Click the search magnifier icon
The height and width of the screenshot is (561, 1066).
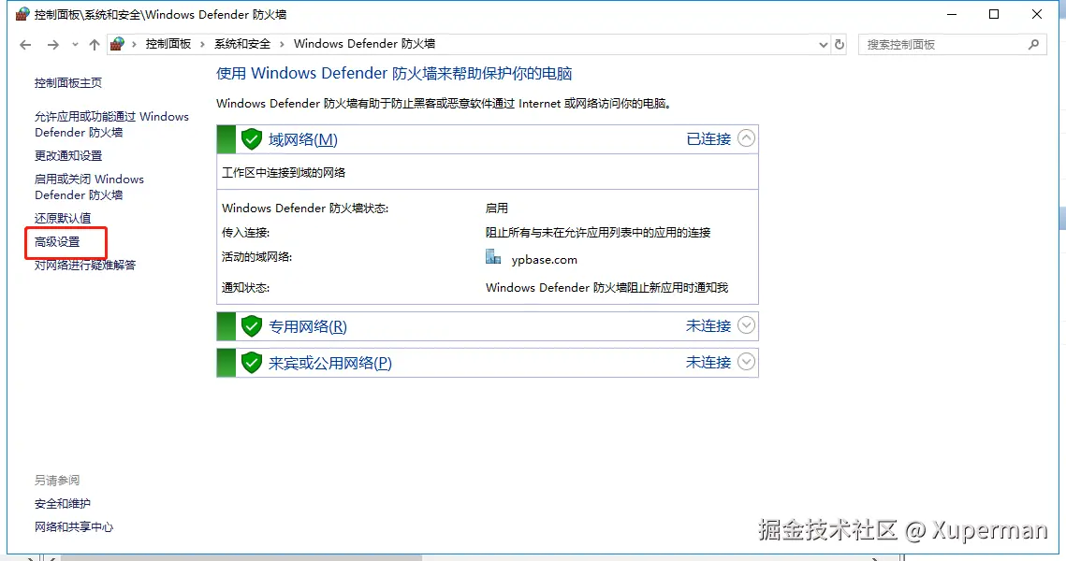1034,44
